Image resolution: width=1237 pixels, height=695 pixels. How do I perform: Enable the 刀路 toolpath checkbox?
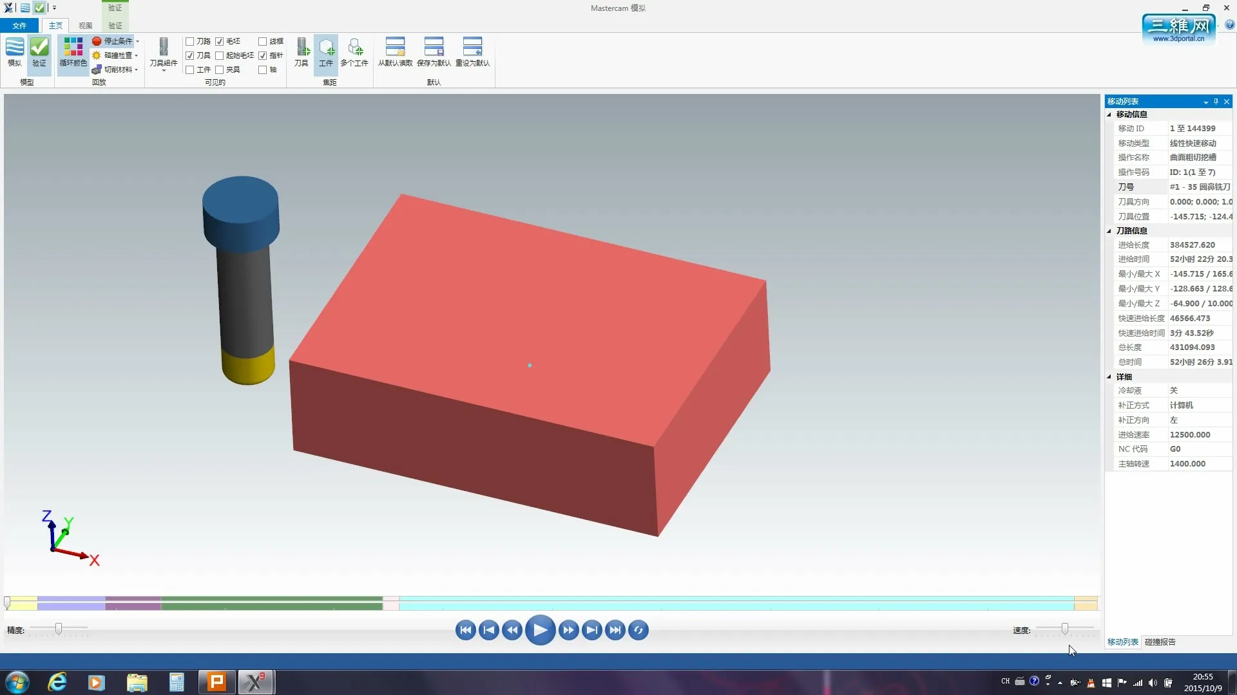tap(190, 41)
